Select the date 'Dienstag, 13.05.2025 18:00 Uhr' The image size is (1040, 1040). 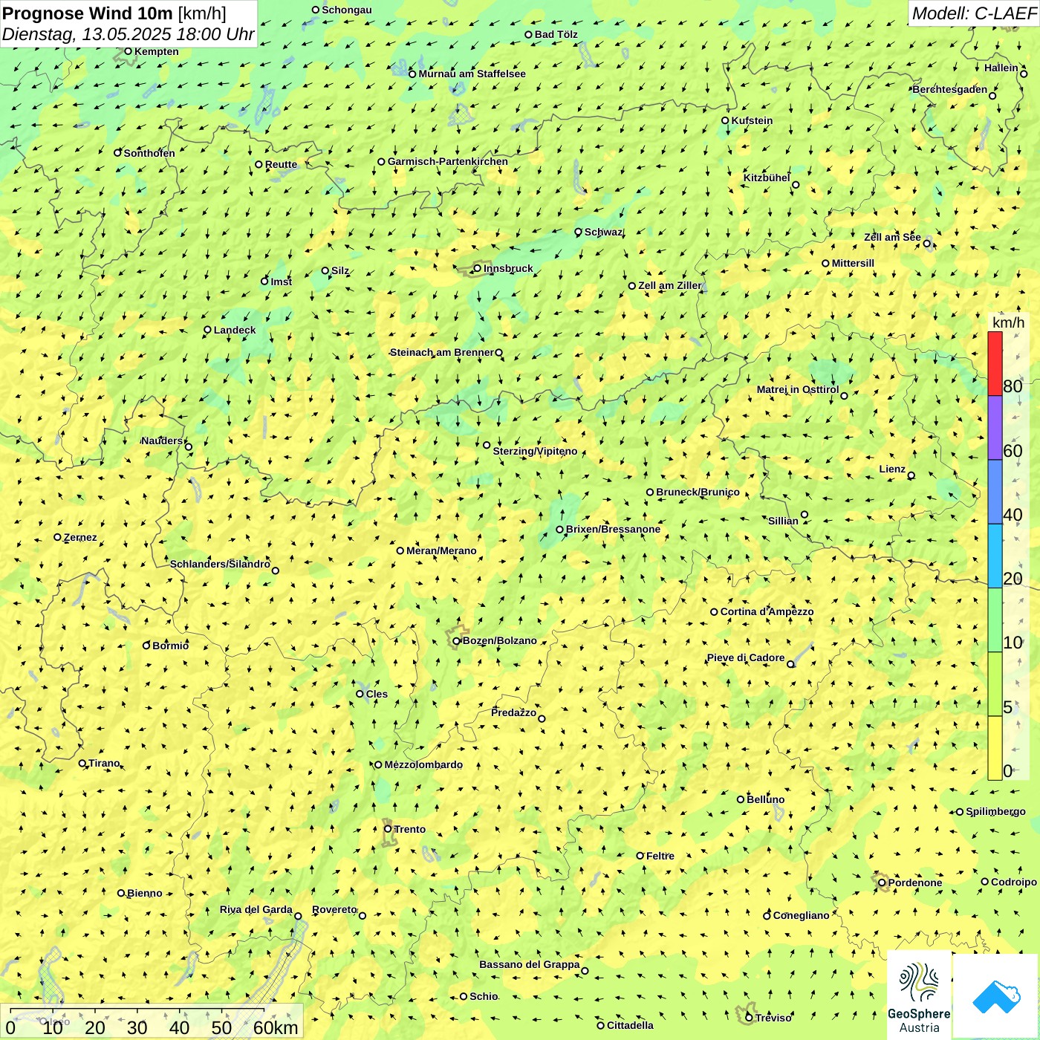point(128,34)
